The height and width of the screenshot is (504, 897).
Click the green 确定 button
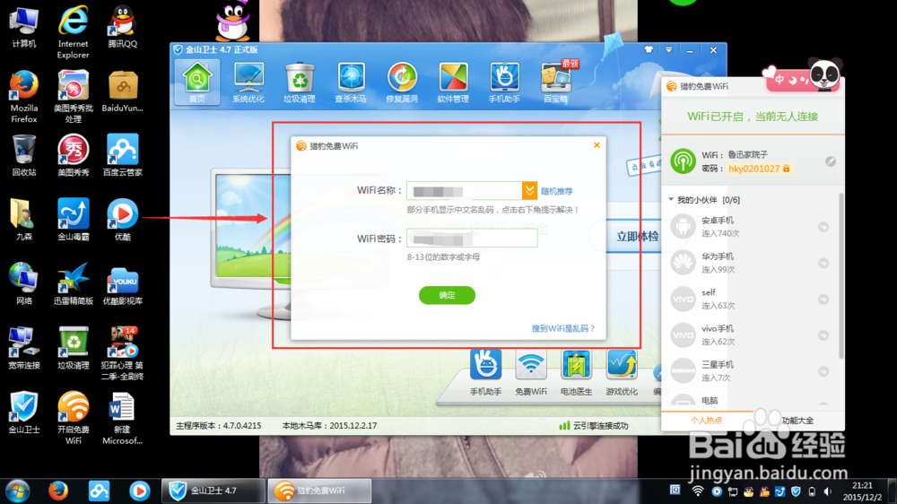coord(447,295)
